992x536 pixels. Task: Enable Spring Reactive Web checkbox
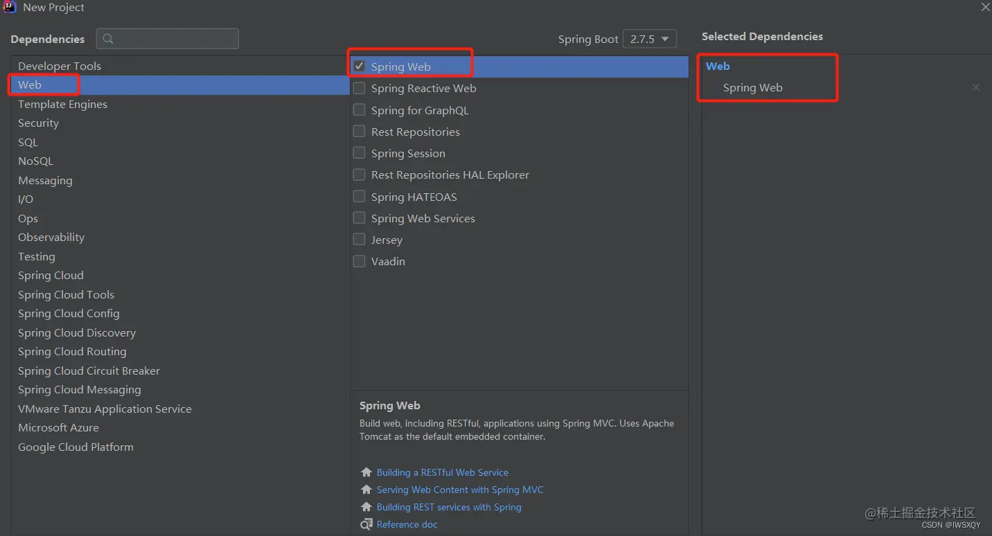pos(359,88)
